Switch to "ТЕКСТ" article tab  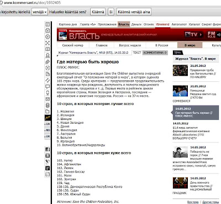tap(137, 53)
